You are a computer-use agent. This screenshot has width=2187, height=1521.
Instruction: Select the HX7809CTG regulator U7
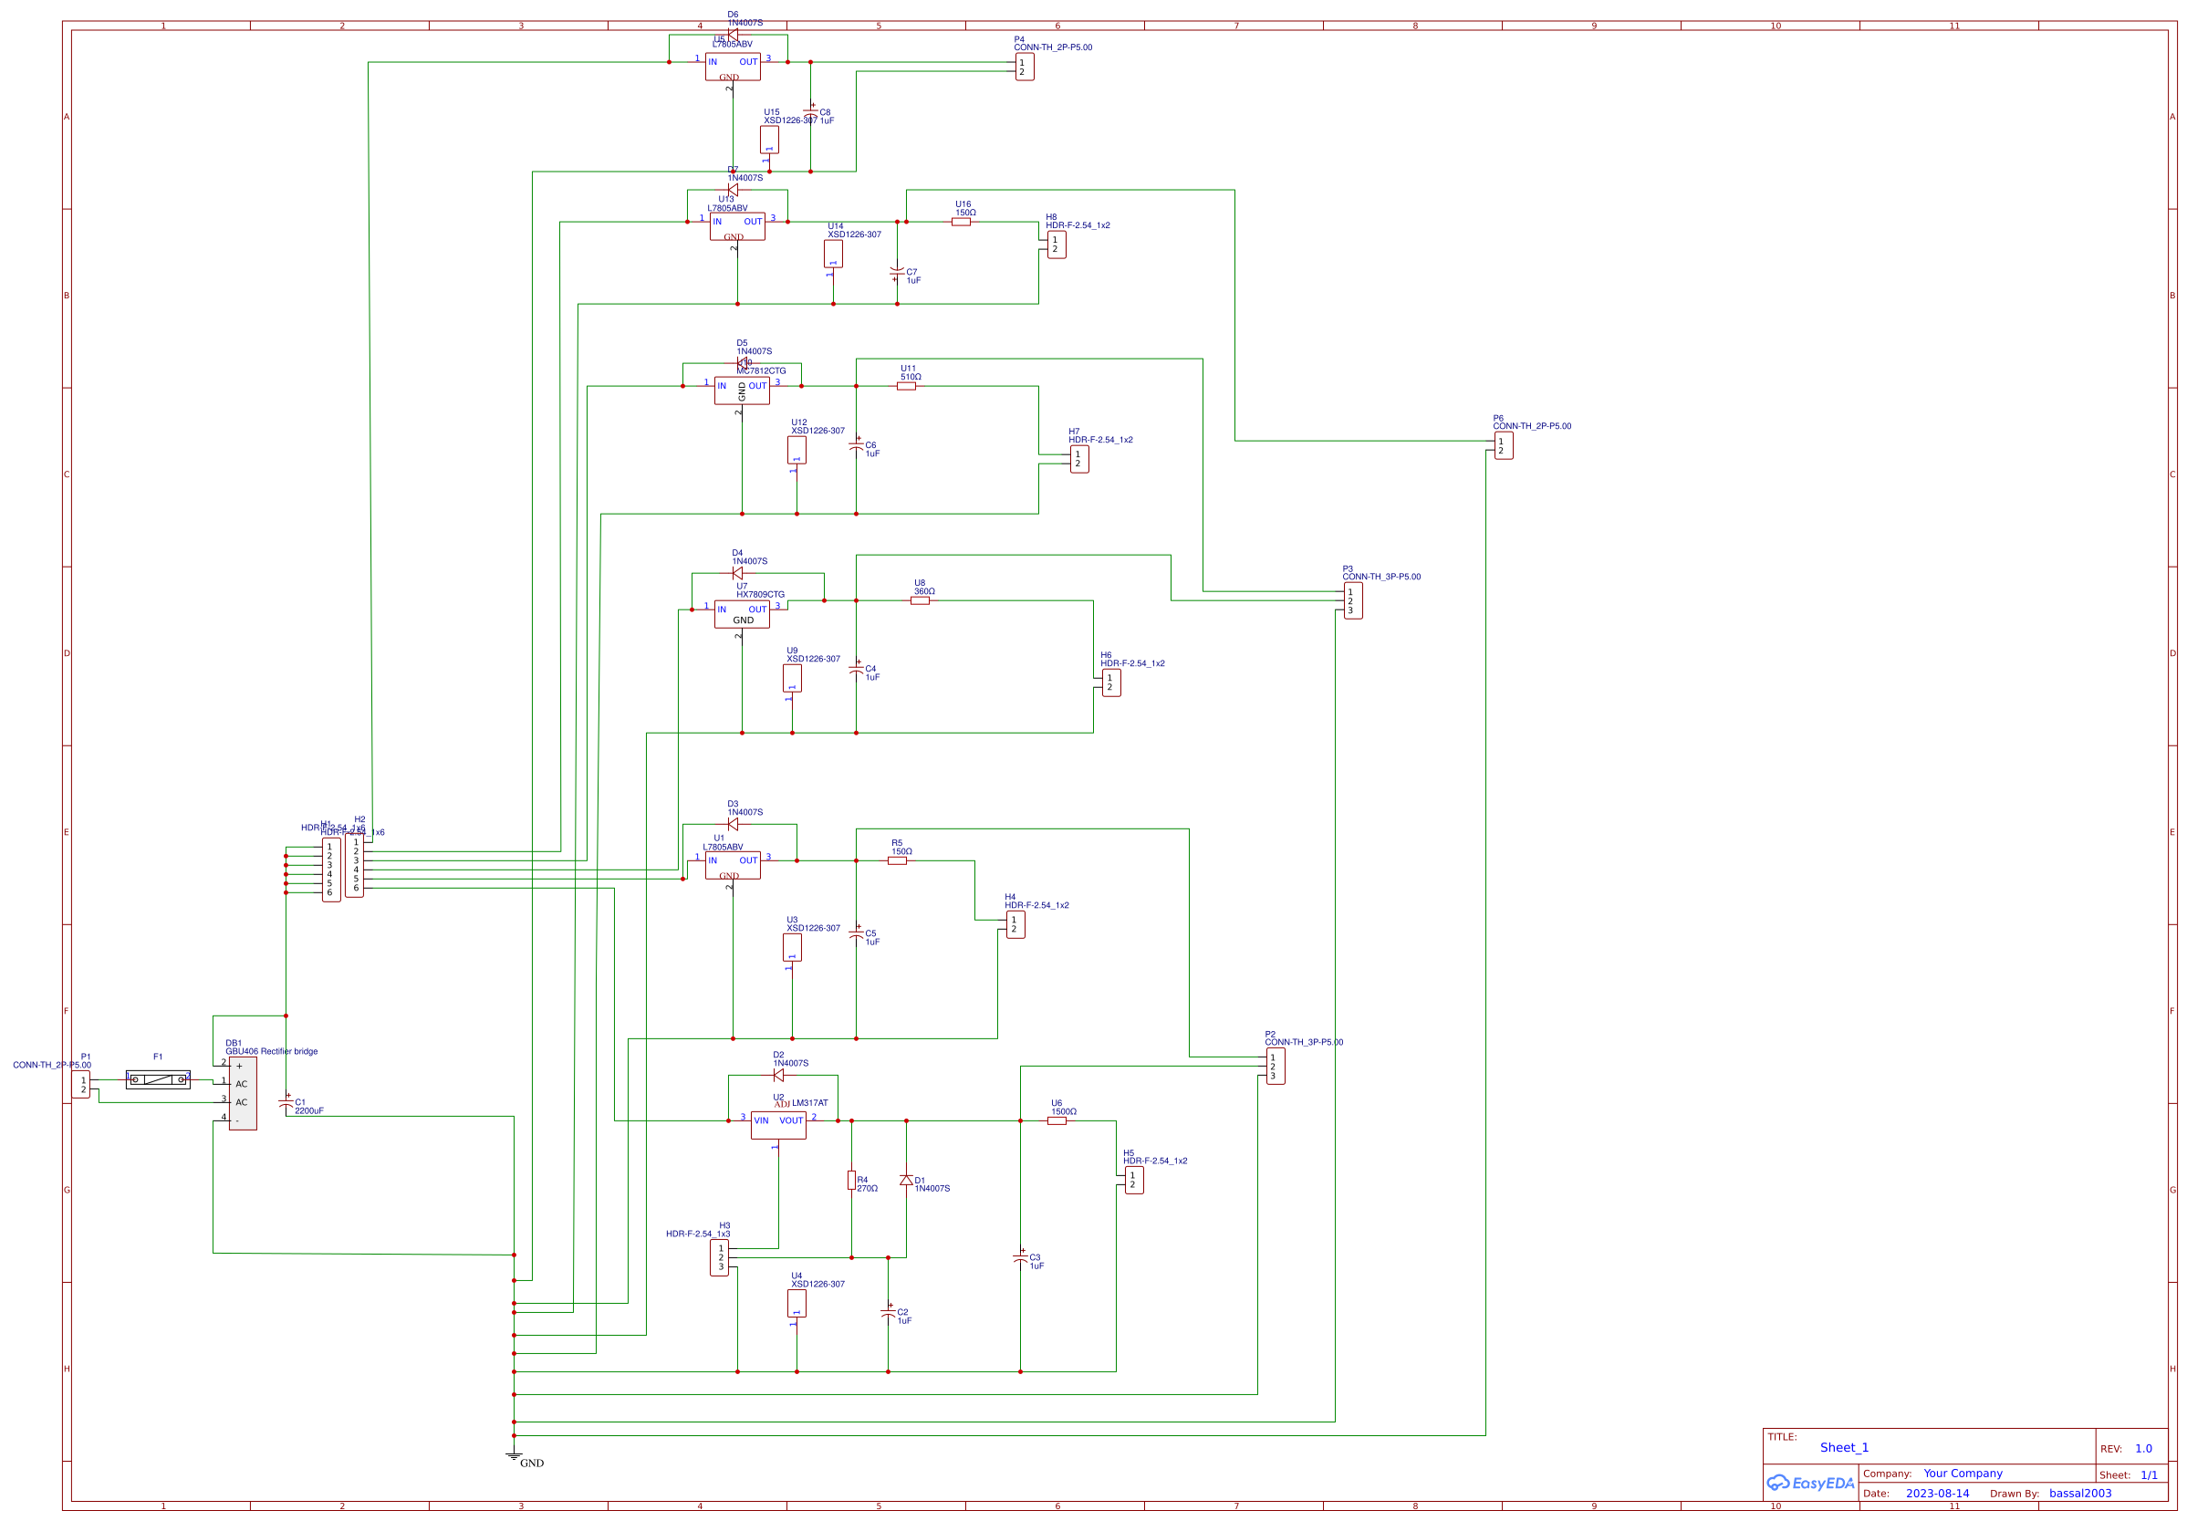[744, 615]
